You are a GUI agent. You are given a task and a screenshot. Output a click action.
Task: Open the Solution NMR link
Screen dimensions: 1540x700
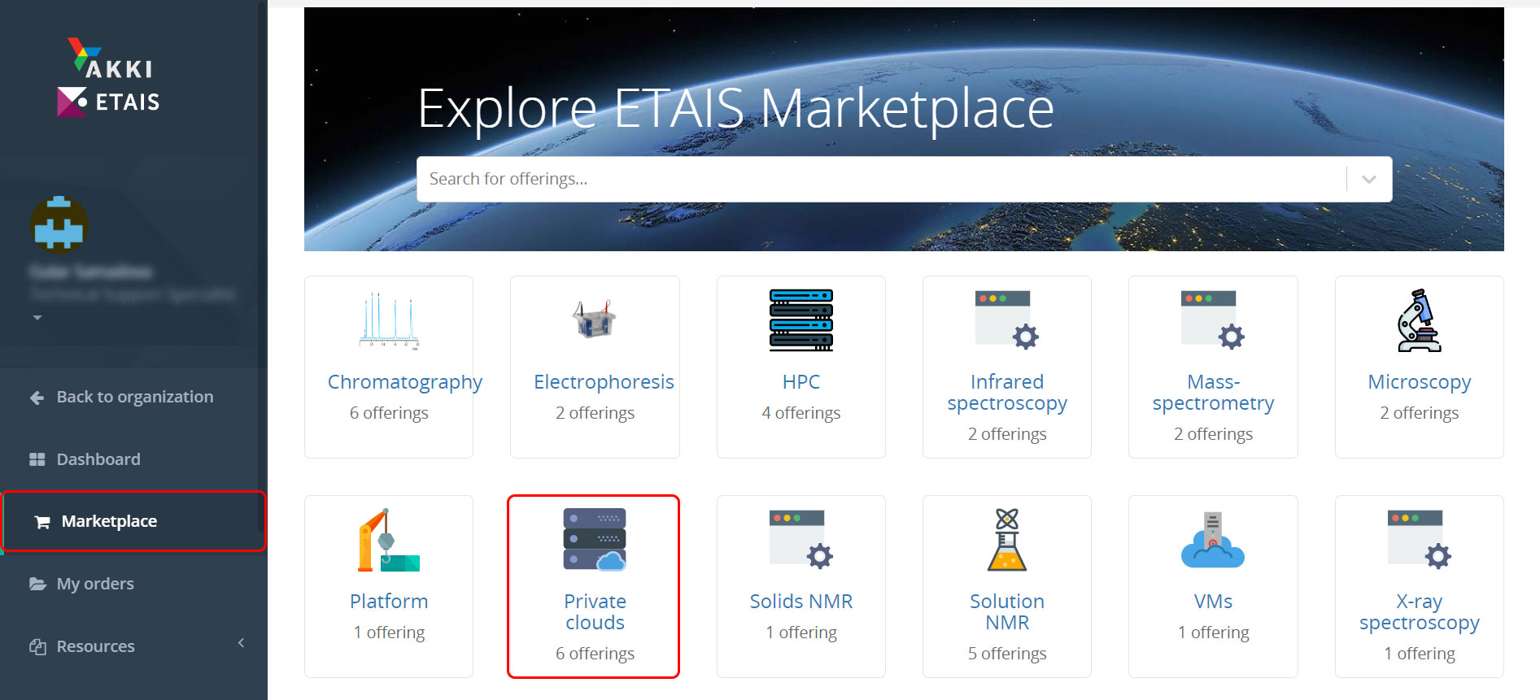point(1007,612)
